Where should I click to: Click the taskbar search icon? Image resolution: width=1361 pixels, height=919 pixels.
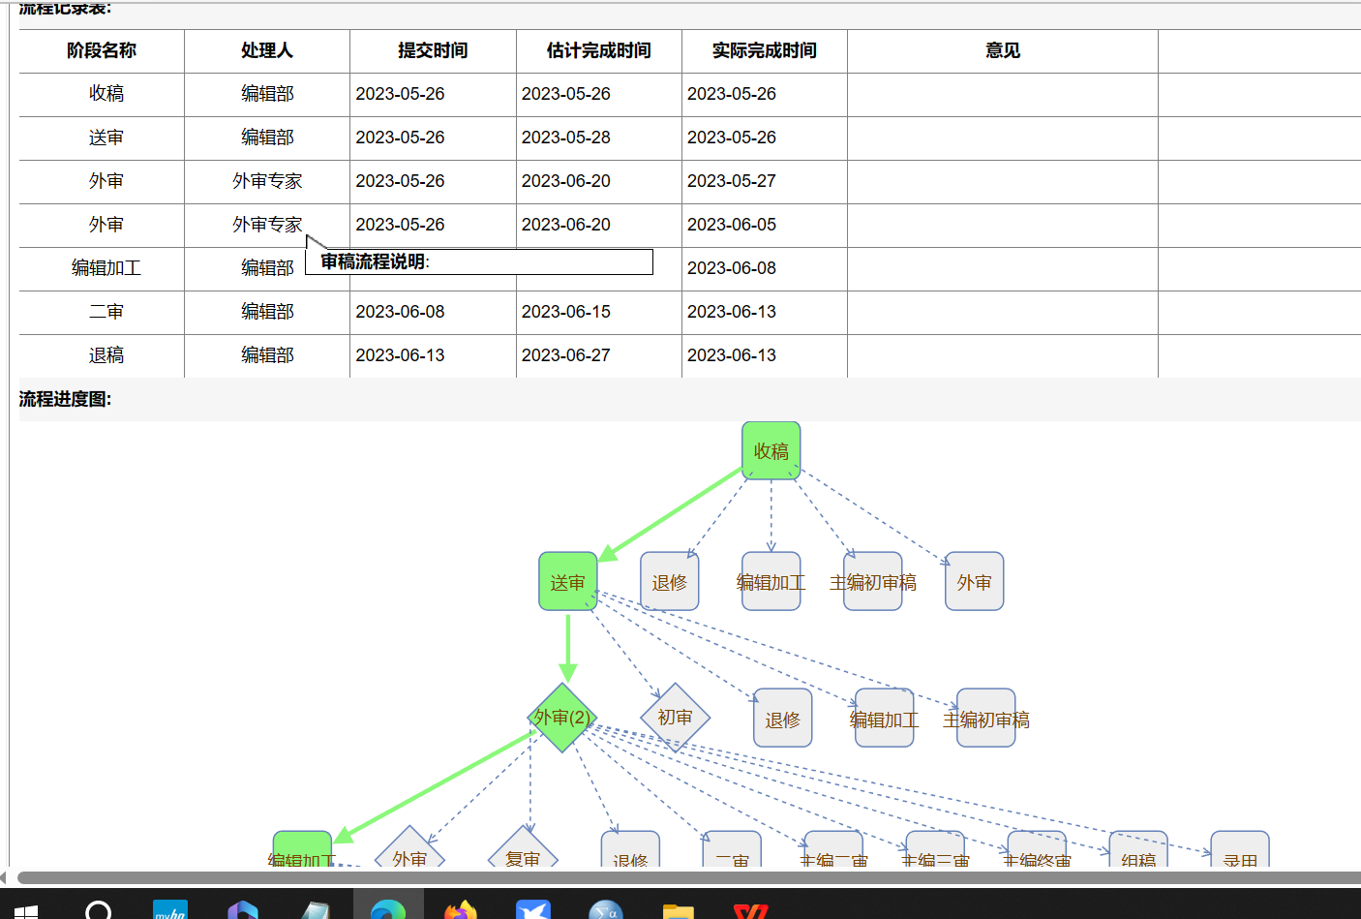[98, 909]
